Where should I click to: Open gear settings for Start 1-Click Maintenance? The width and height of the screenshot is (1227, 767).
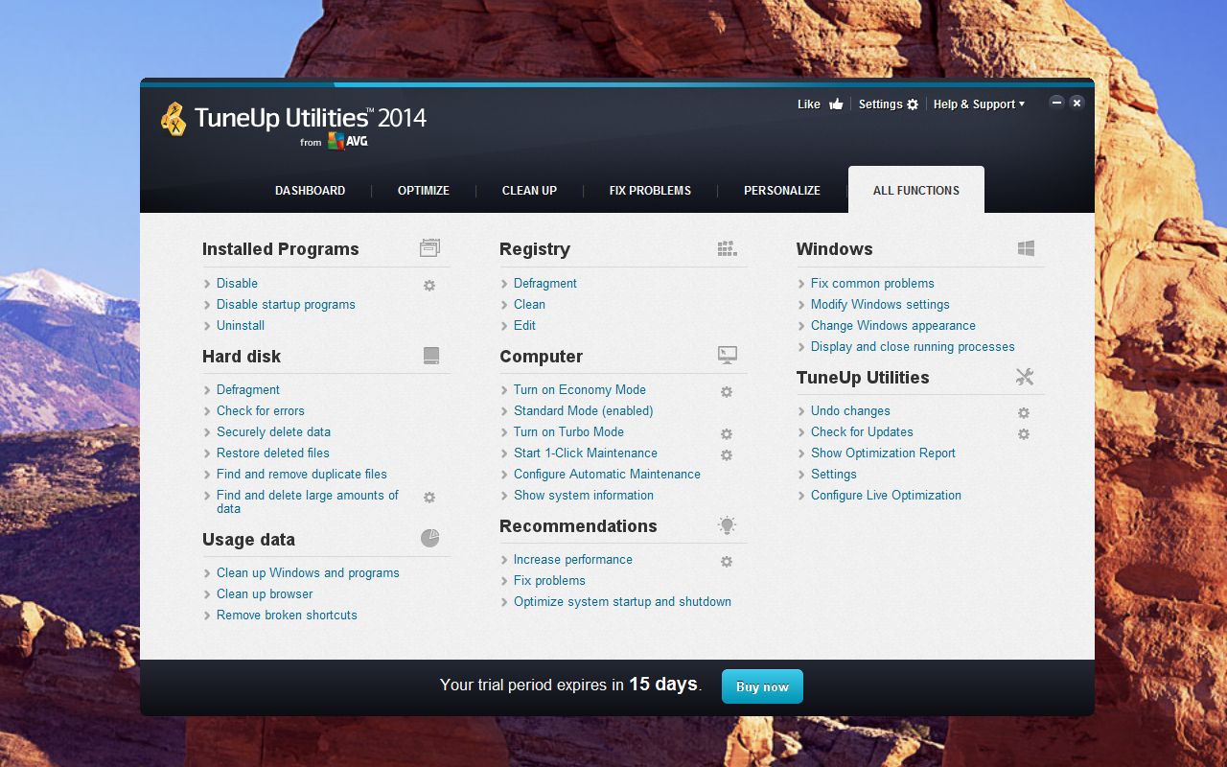point(727,454)
